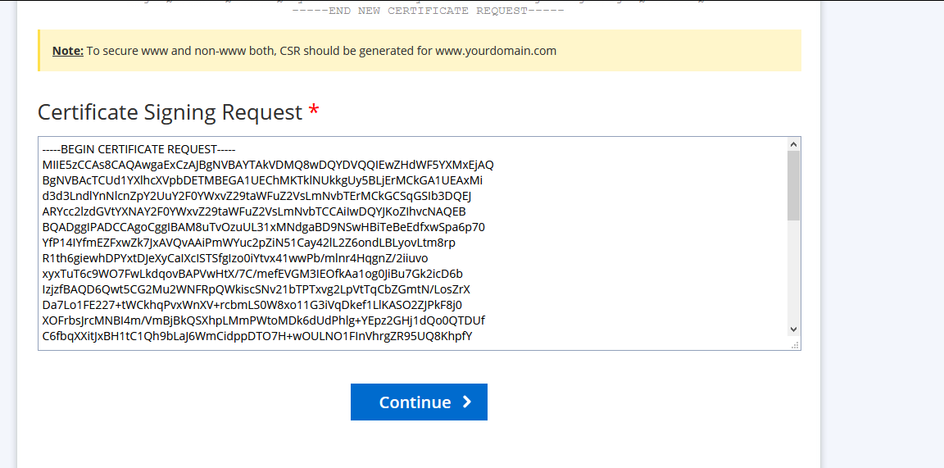
Task: Click the line starting d3d3Lndl
Action: pos(256,196)
